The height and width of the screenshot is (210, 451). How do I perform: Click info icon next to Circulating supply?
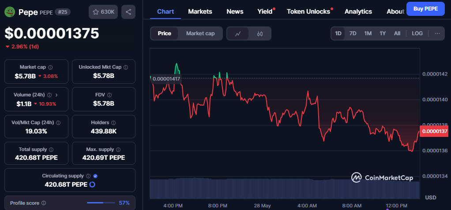pos(88,176)
